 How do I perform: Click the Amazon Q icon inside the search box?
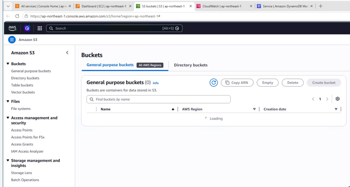[177, 28]
